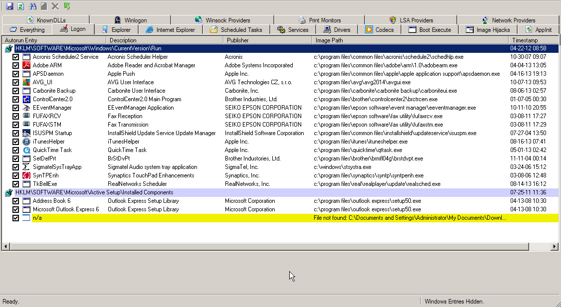Click the 'SEIKO EPSON CORPORATION' publisher for EEventManager
Viewport: 561px width, 307px height.
(x=263, y=108)
